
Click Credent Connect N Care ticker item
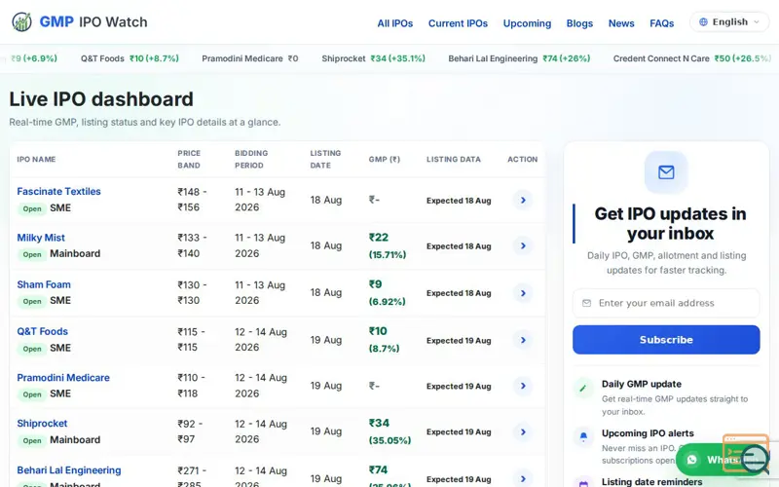(x=692, y=58)
